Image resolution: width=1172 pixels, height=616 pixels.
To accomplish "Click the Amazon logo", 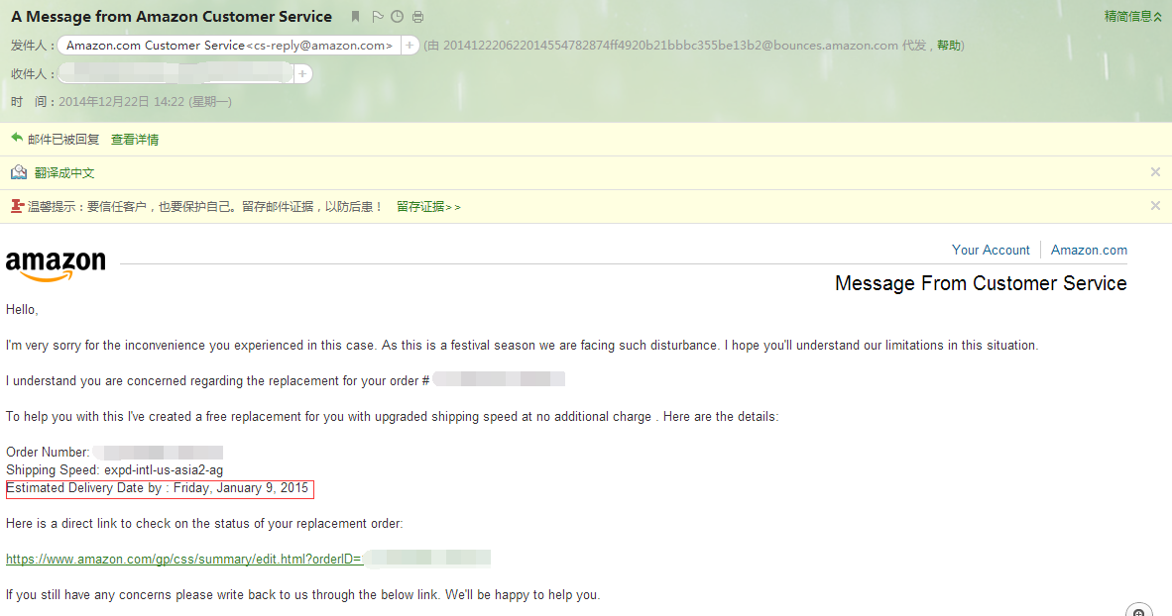I will click(x=57, y=265).
